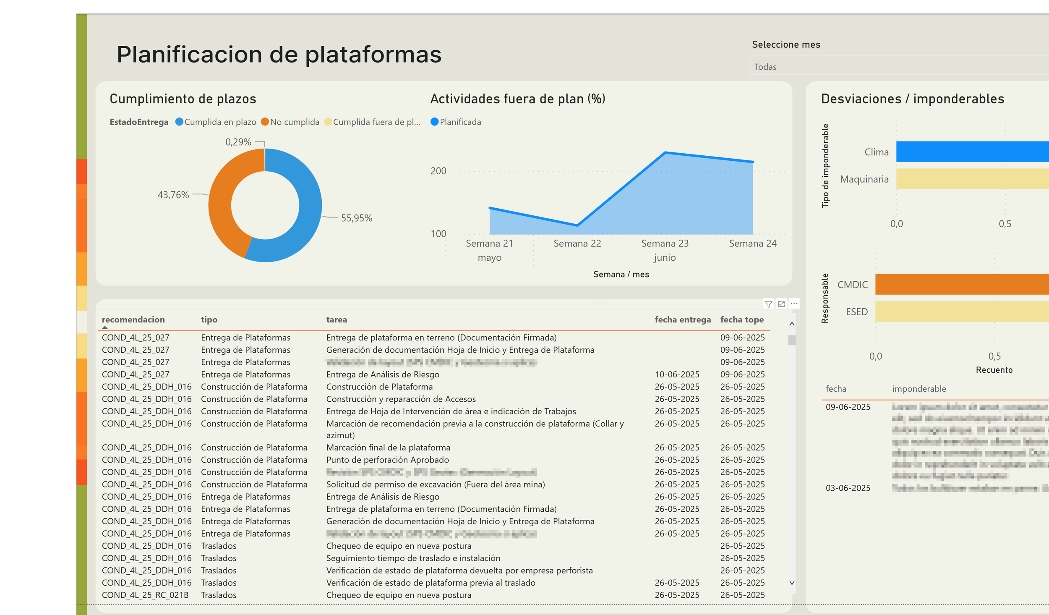The width and height of the screenshot is (1049, 615).
Task: Click 'Seguimiento tiempo de traslado e instalación' cell
Action: point(413,558)
